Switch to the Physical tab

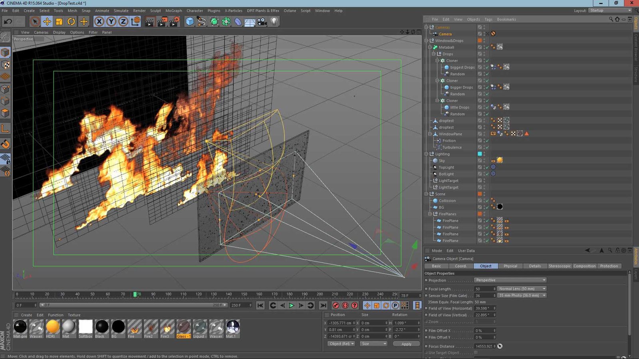pyautogui.click(x=510, y=266)
